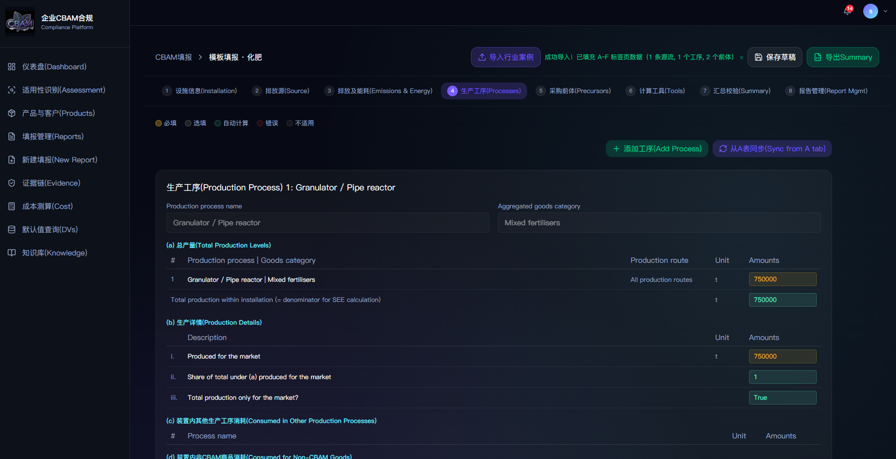Click Granulator row amount 750000 field
The height and width of the screenshot is (459, 896).
click(782, 279)
